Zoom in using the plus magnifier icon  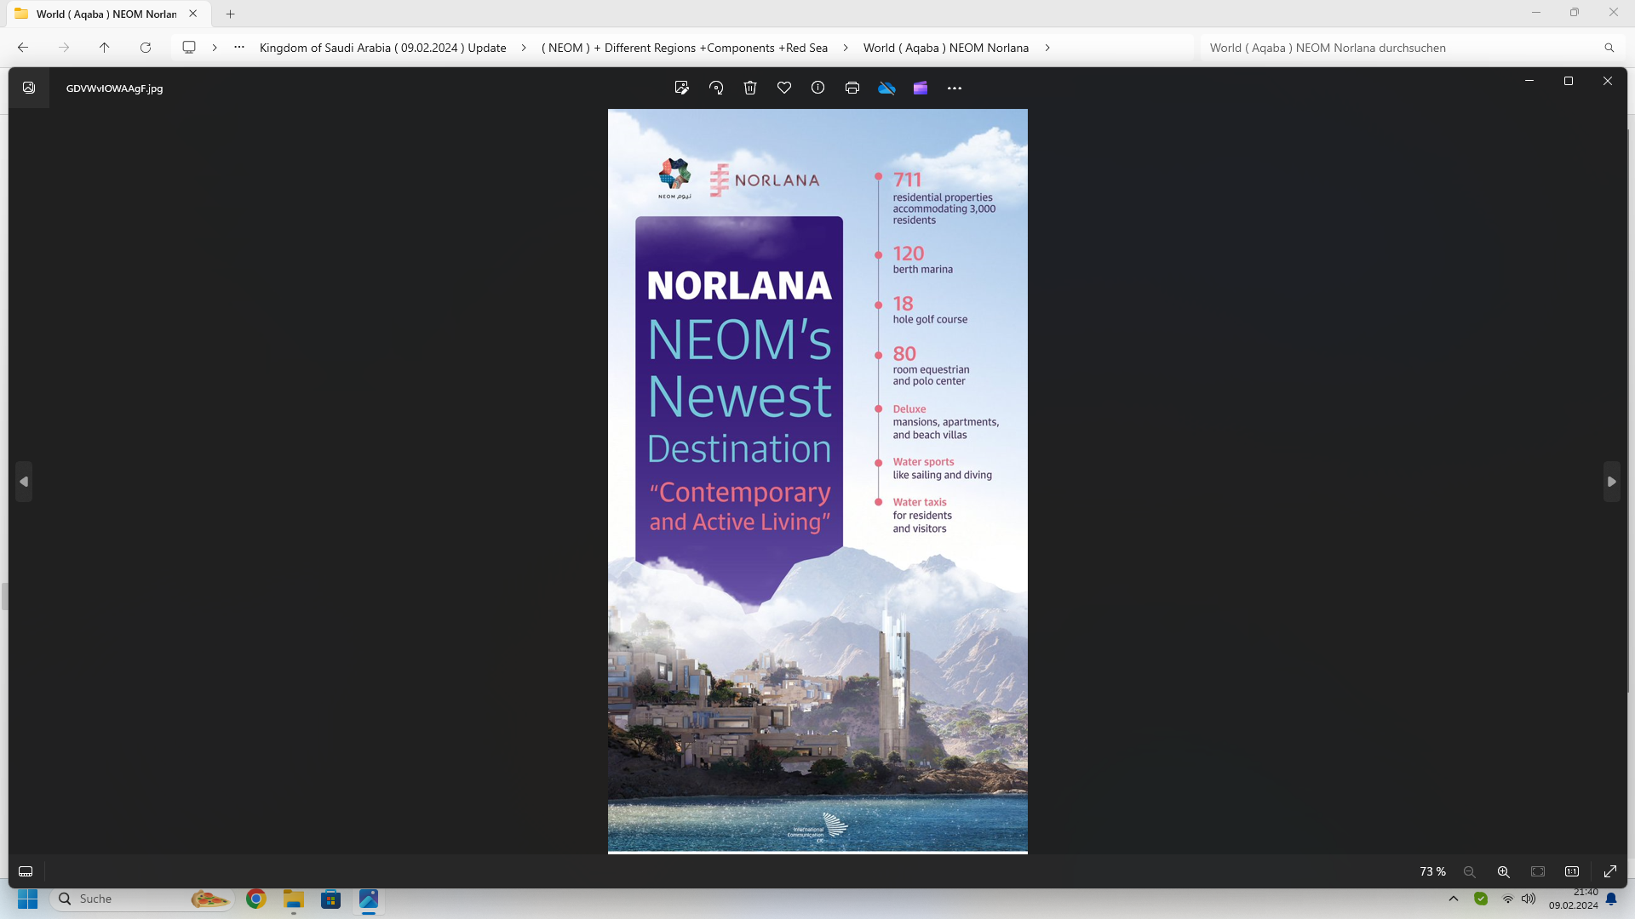(1504, 871)
